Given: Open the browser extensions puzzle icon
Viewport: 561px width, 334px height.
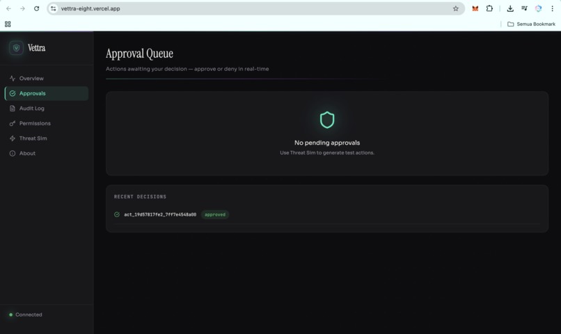Looking at the screenshot, I should (489, 8).
